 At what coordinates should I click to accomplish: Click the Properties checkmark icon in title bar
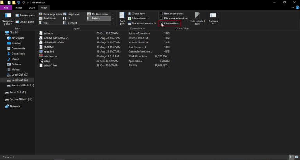(9, 2)
